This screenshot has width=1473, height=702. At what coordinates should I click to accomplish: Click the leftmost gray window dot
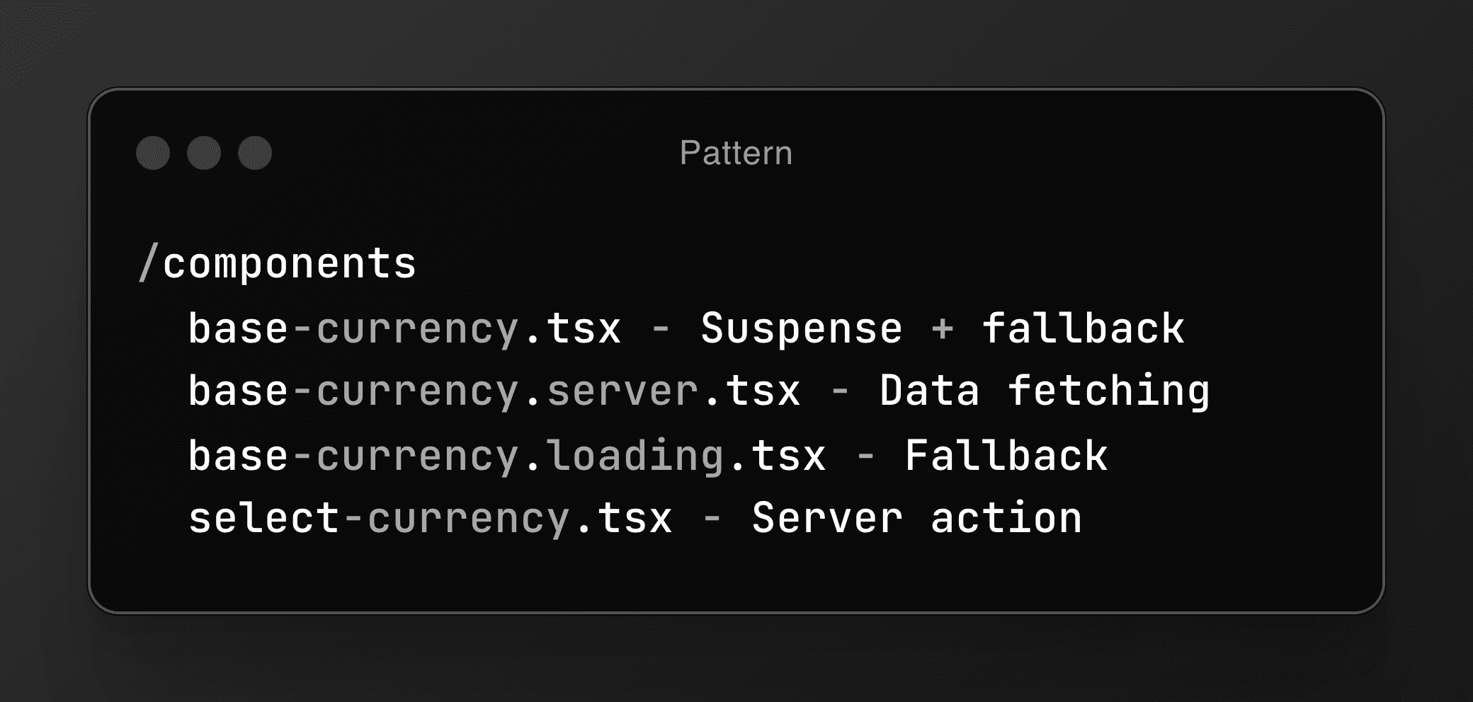coord(153,153)
